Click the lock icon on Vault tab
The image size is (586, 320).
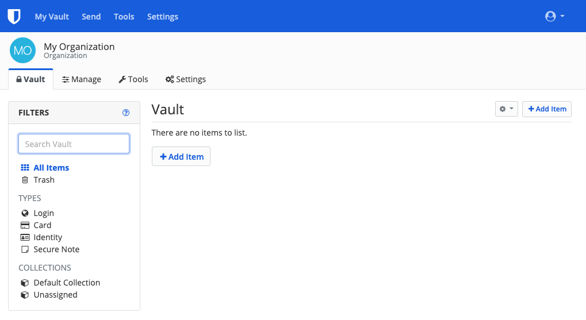coord(18,79)
